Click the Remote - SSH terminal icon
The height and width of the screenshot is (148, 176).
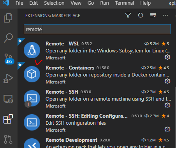click(x=32, y=98)
